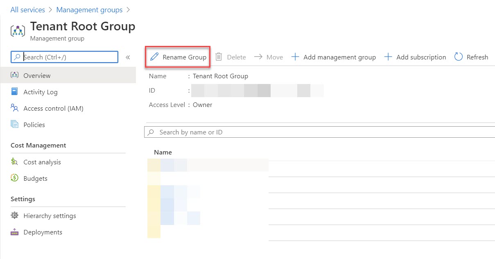
Task: Select the Rename Group pencil icon
Action: (154, 57)
